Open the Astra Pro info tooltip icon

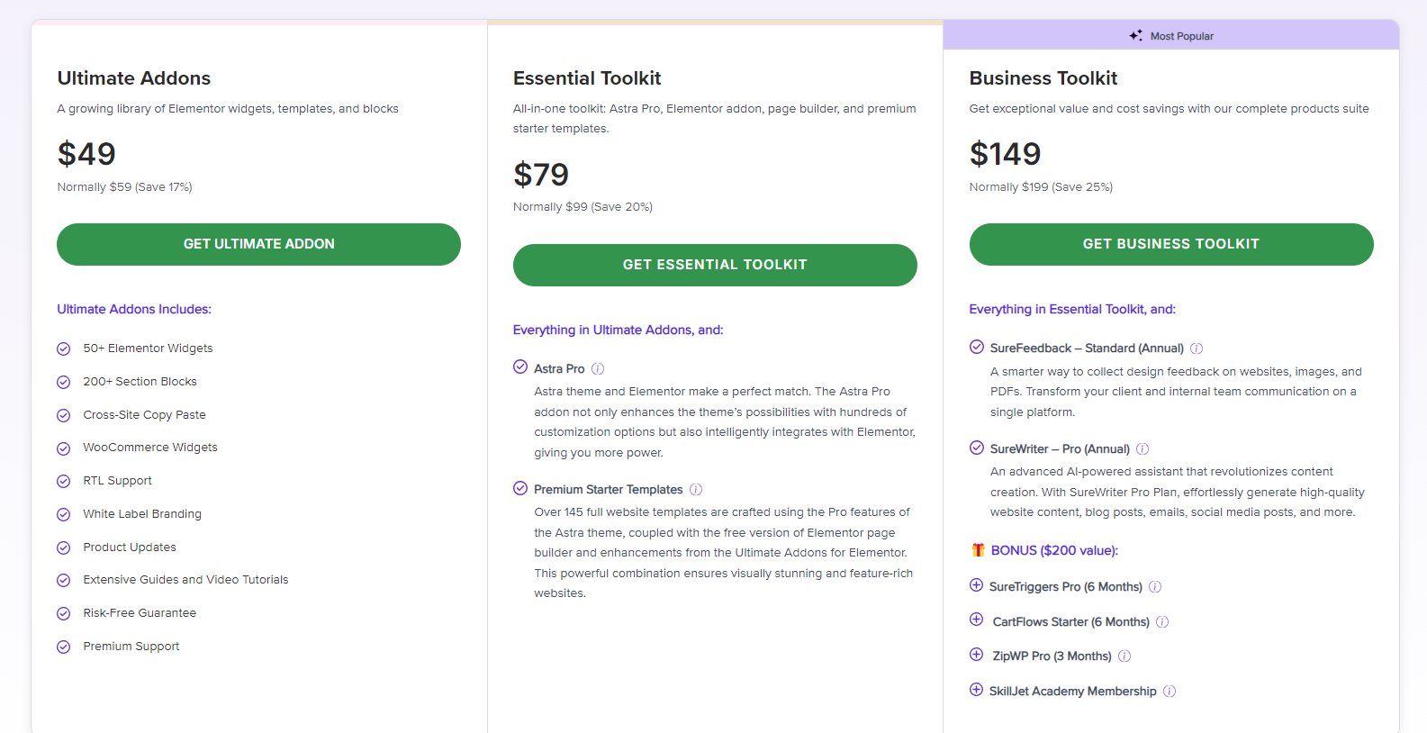click(x=599, y=368)
